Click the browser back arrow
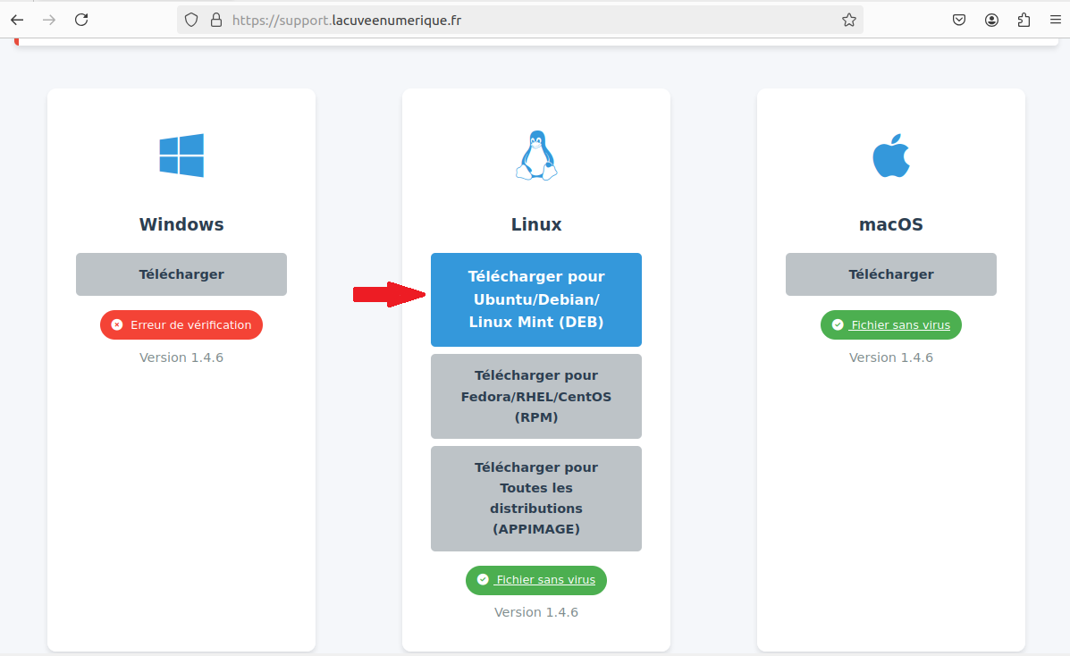 [x=17, y=20]
